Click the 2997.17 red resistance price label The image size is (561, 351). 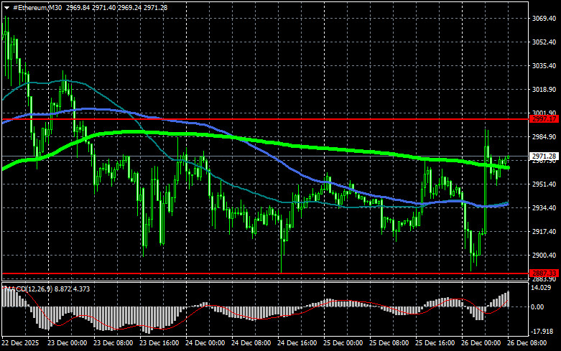[x=544, y=119]
